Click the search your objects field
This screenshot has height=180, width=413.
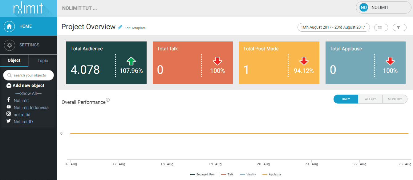point(28,75)
